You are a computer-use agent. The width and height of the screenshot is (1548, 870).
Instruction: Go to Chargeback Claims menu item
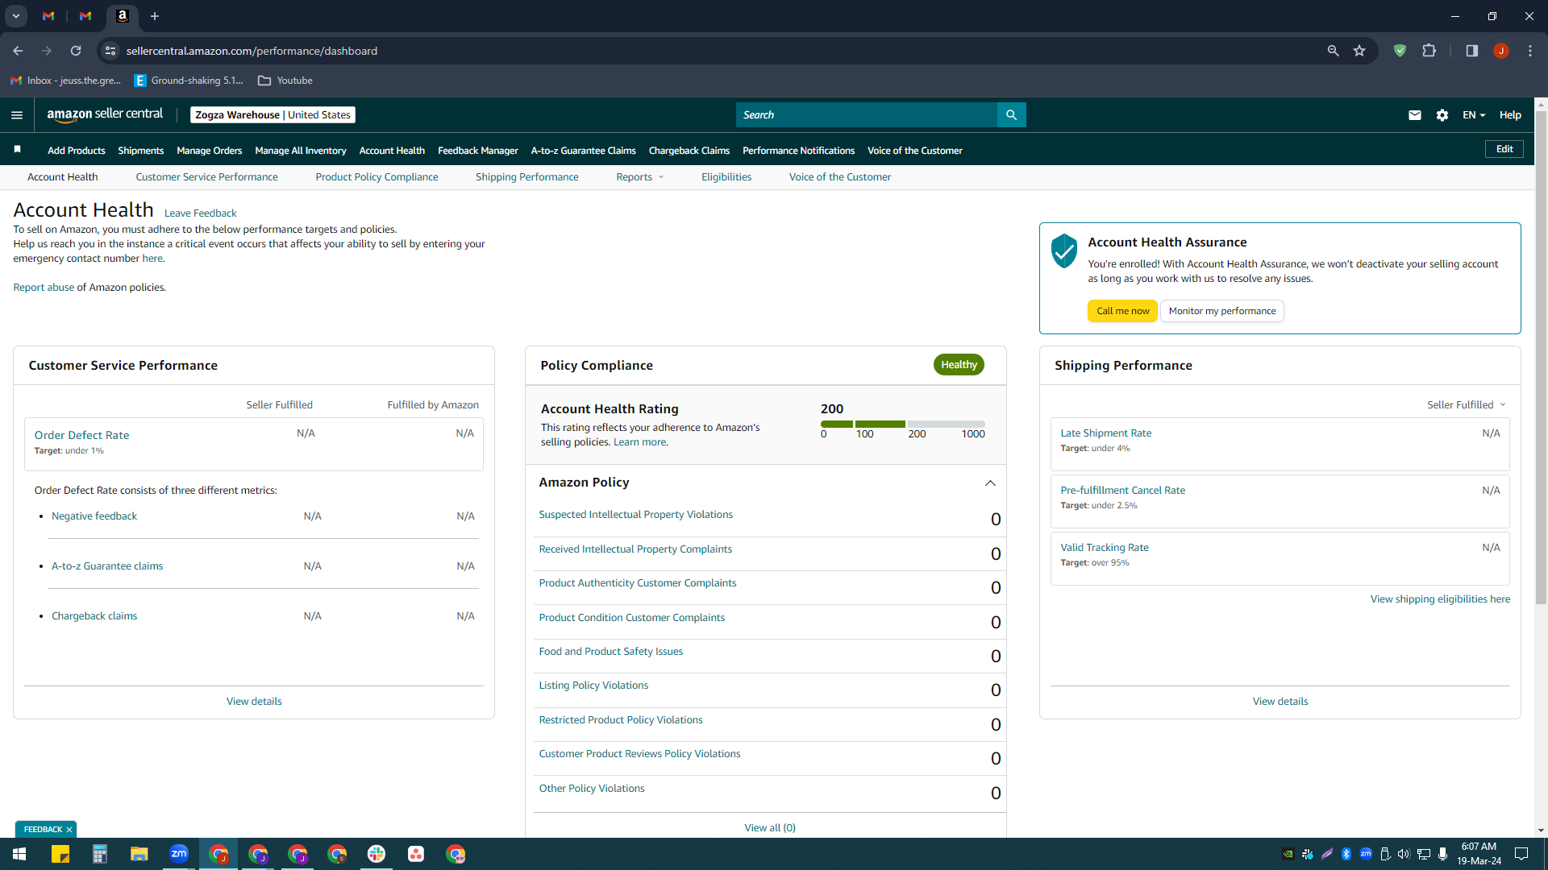689,151
